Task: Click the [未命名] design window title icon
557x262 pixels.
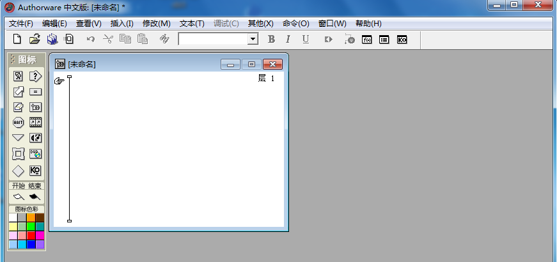Action: tap(60, 64)
